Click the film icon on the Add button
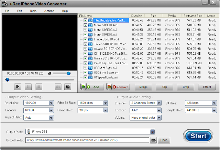This screenshot has width=220, height=150. [x=84, y=86]
